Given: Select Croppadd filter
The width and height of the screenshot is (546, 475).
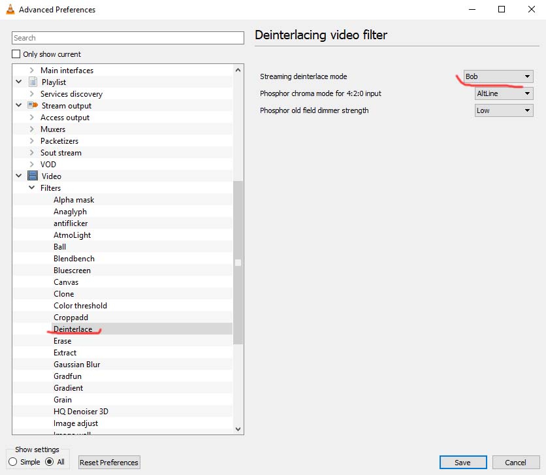Looking at the screenshot, I should [71, 318].
